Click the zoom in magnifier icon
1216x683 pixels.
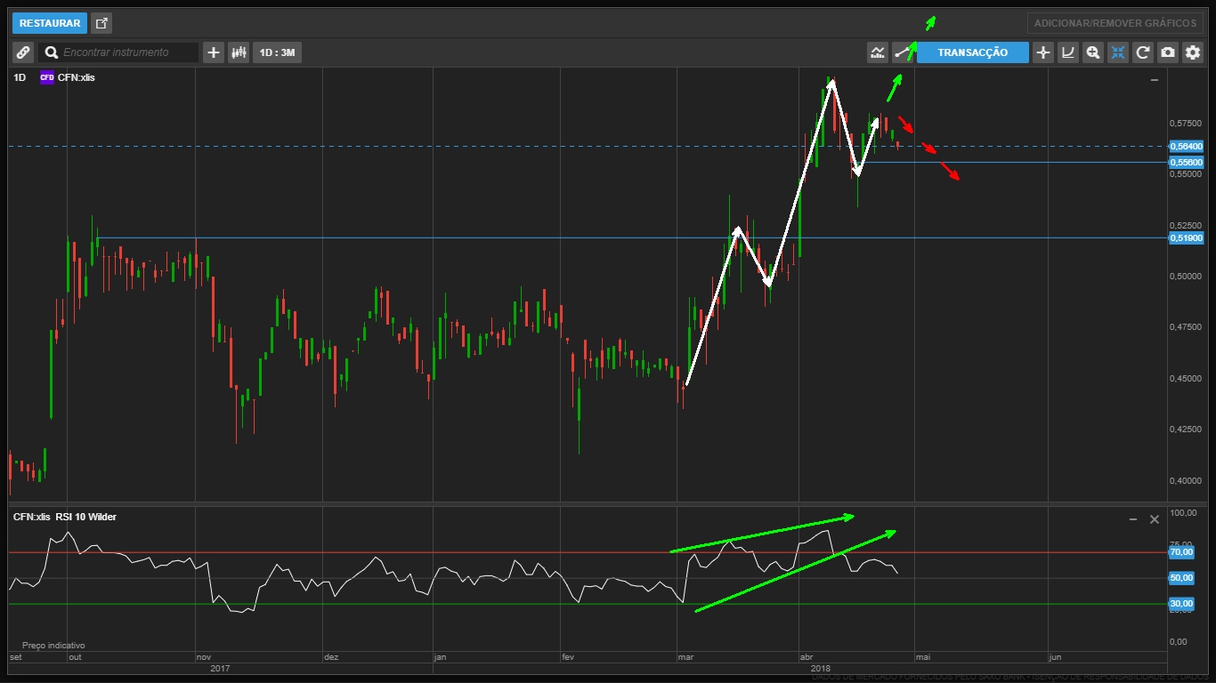(1093, 52)
